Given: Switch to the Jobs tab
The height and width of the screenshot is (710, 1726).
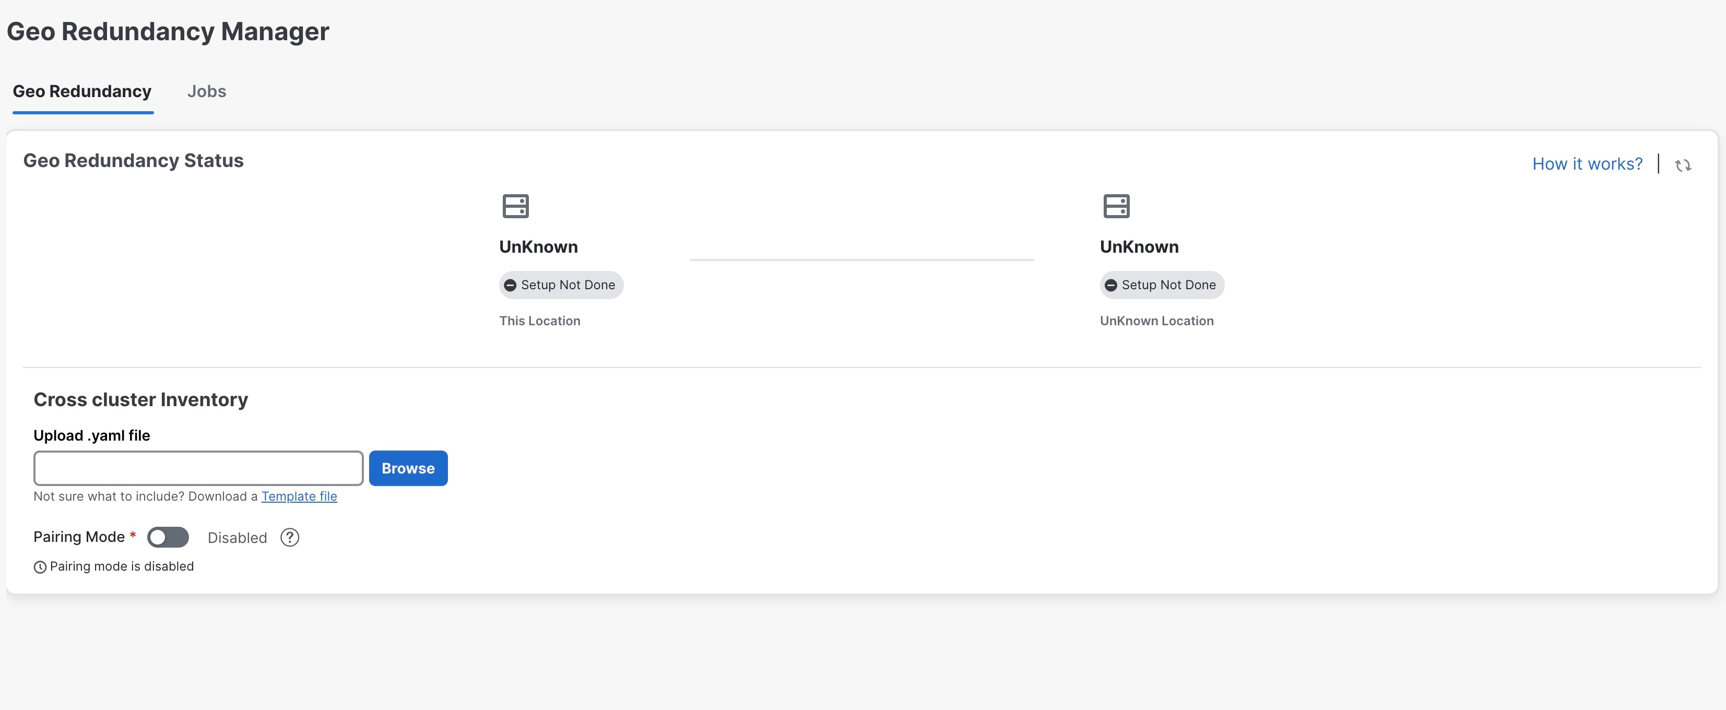Looking at the screenshot, I should pos(206,92).
